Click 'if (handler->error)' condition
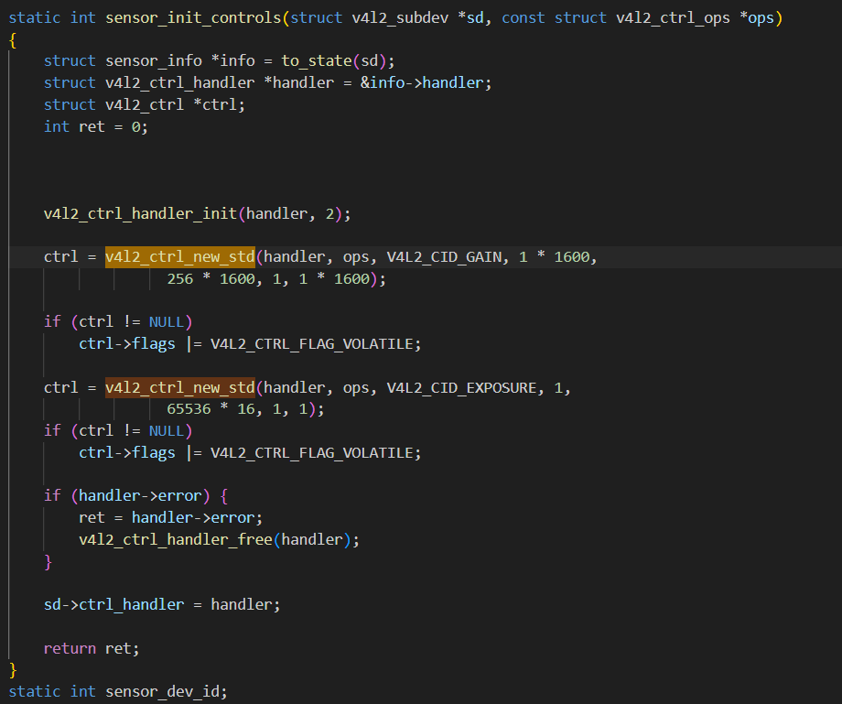The width and height of the screenshot is (842, 704). (126, 495)
